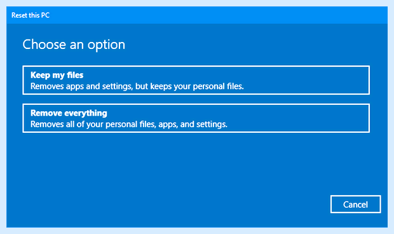Cancel the Reset this PC dialog
The width and height of the screenshot is (394, 234).
356,204
